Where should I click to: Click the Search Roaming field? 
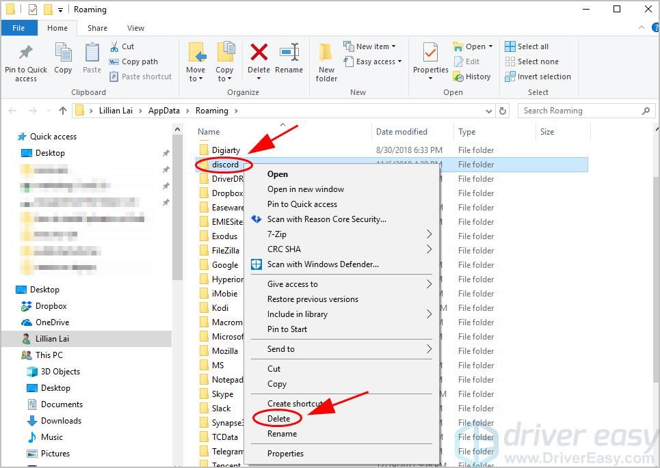pyautogui.click(x=578, y=111)
